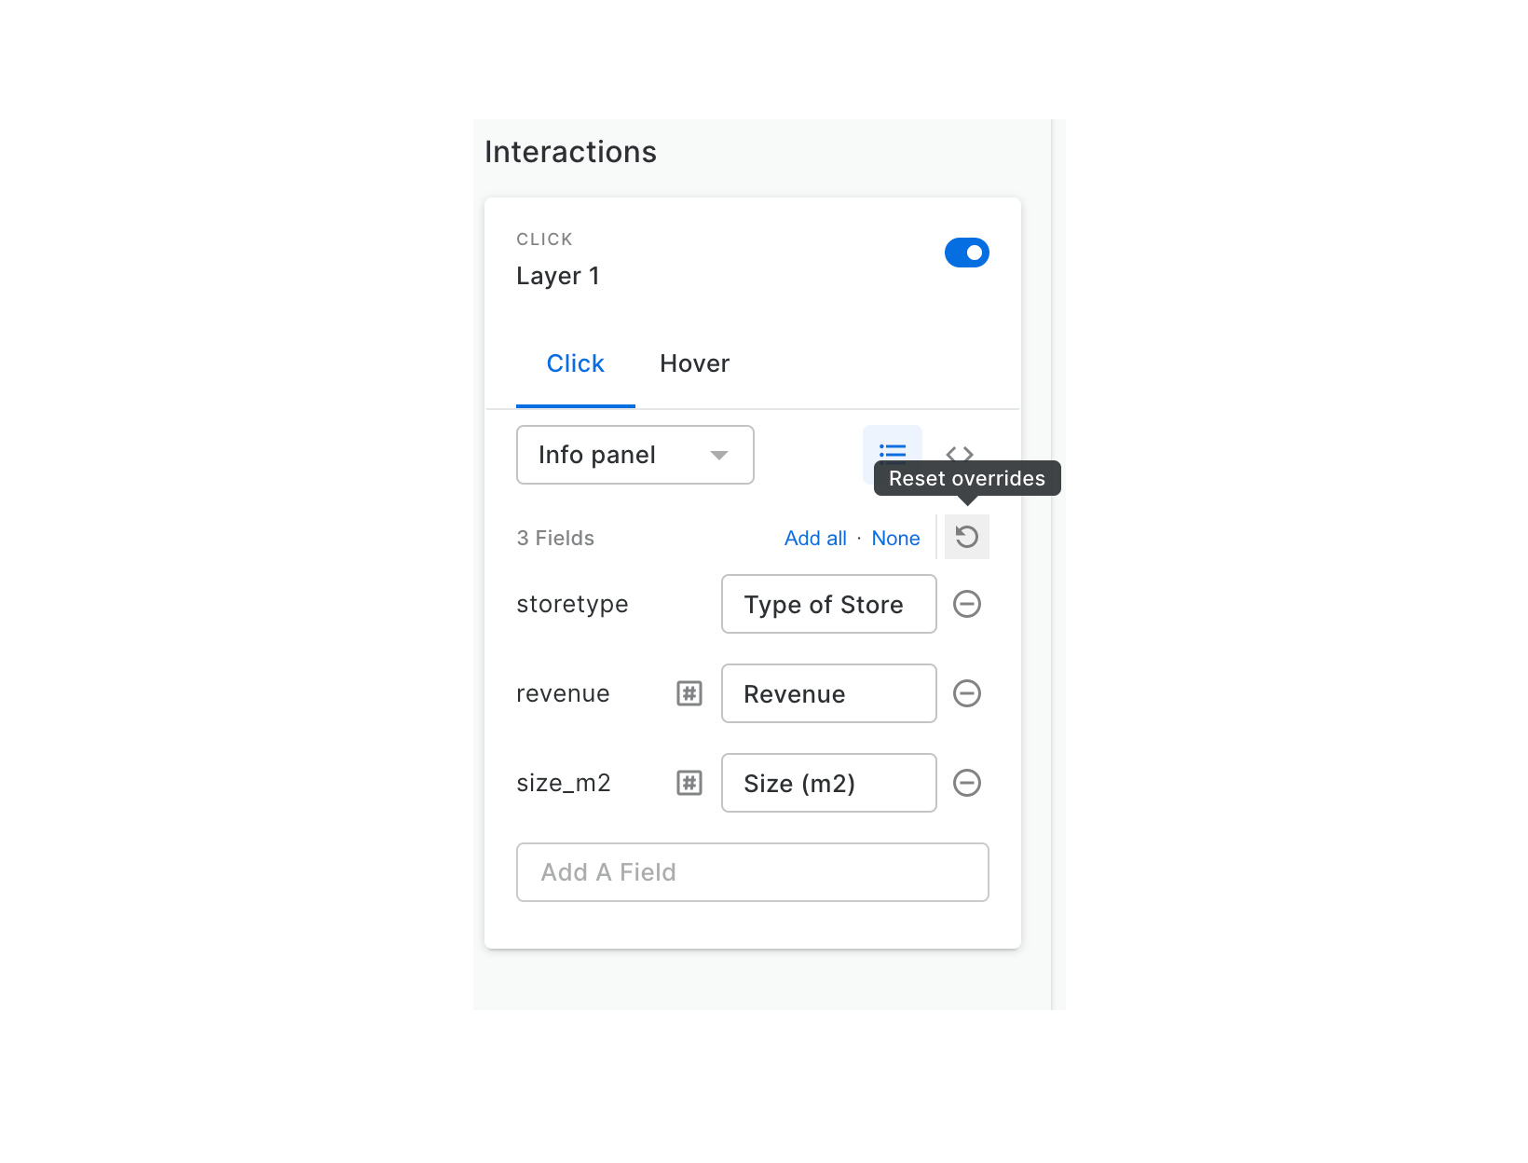Switch to the code view icon
Screen dimensions: 1528x1163
[x=960, y=452]
